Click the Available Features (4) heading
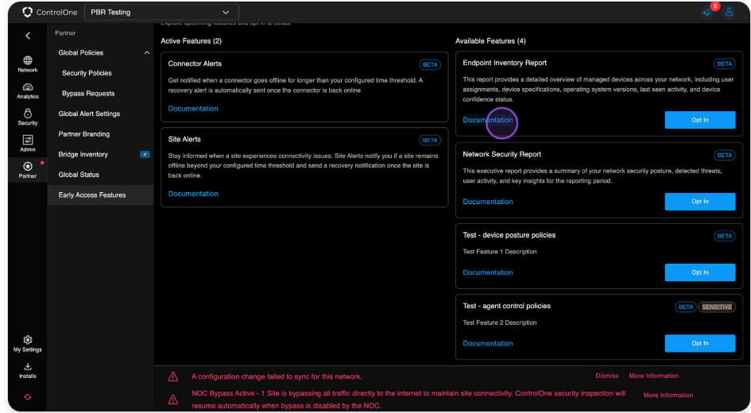 coord(490,41)
